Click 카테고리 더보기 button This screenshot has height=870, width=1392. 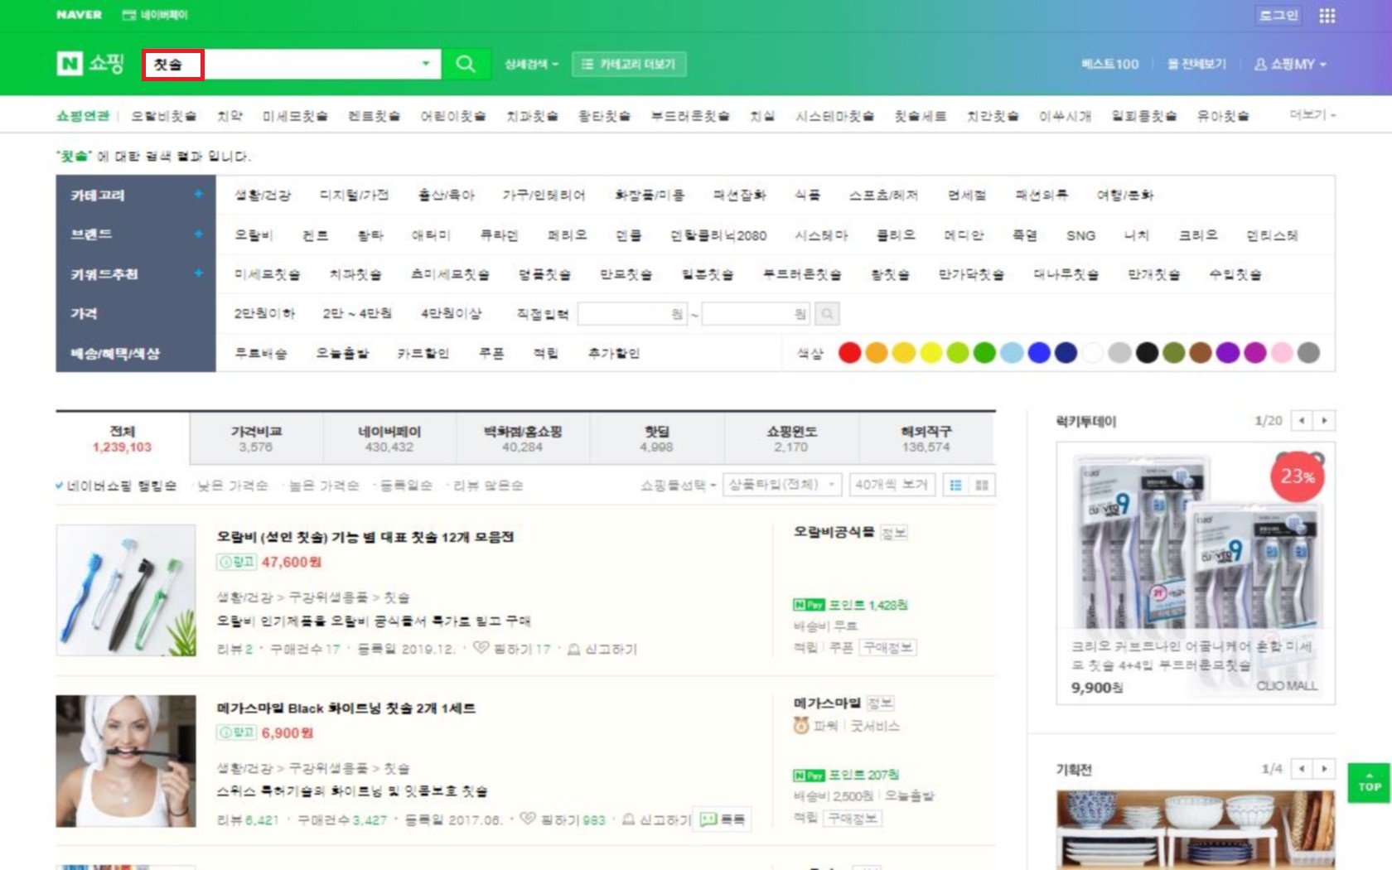click(629, 64)
